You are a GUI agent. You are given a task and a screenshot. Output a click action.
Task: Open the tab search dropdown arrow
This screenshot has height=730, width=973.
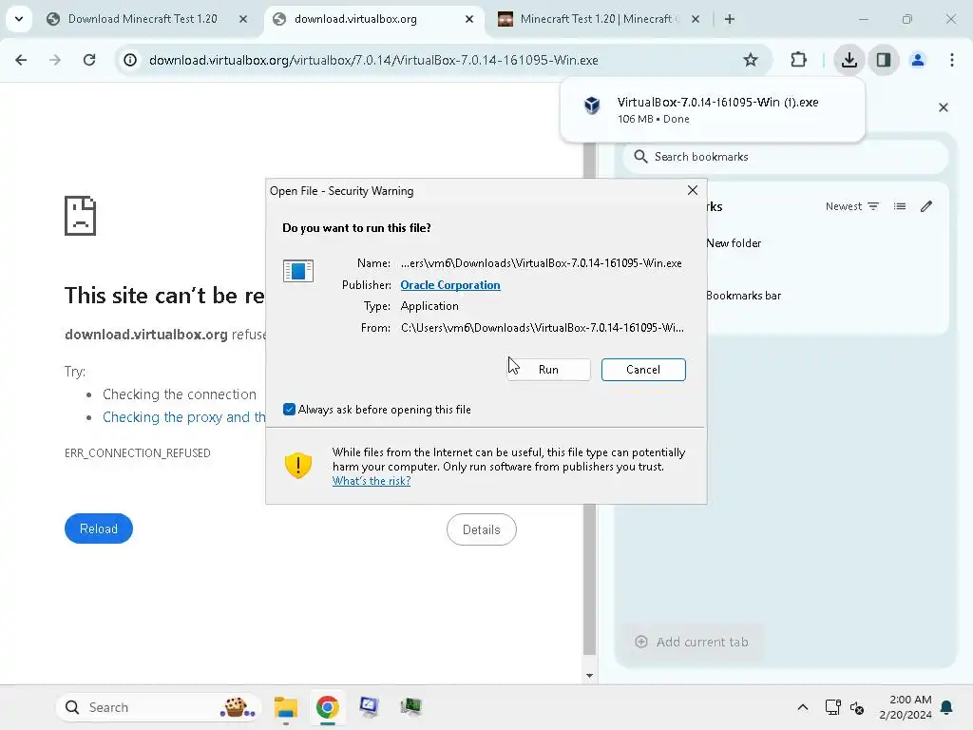point(19,19)
